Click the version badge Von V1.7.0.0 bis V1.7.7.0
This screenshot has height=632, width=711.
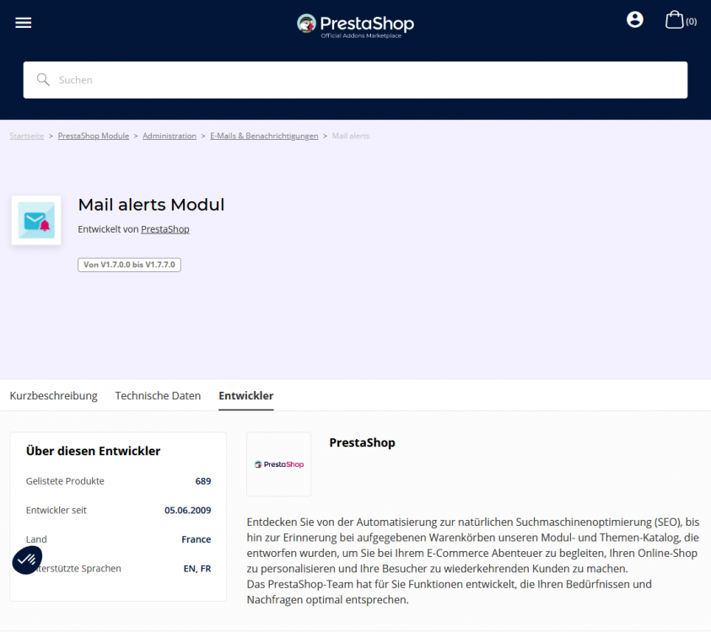(129, 264)
